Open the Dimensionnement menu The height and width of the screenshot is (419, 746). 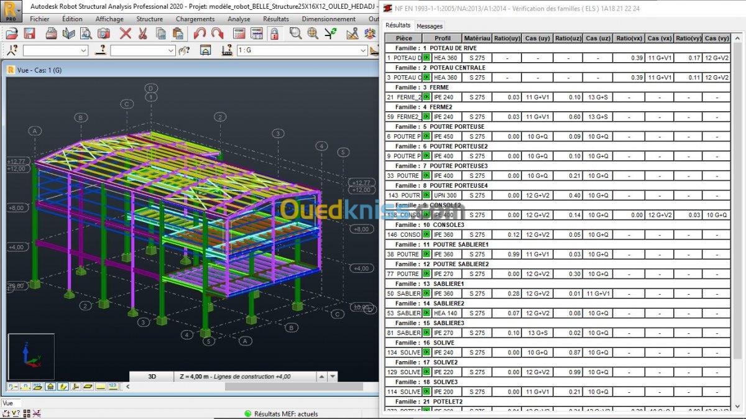click(329, 19)
